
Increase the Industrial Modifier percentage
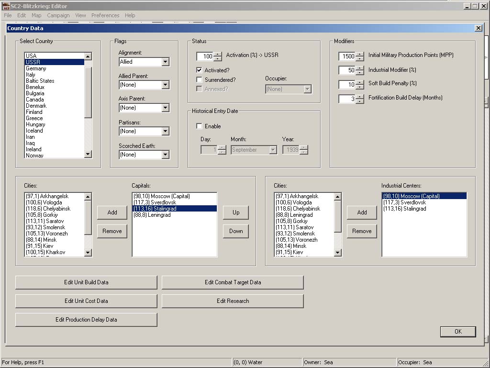coord(359,68)
